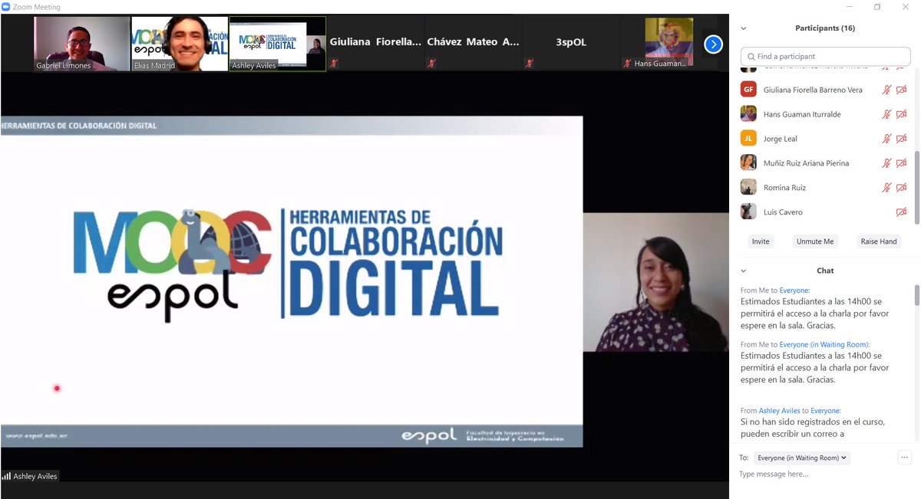Show next participants in gallery strip arrow

coord(713,44)
